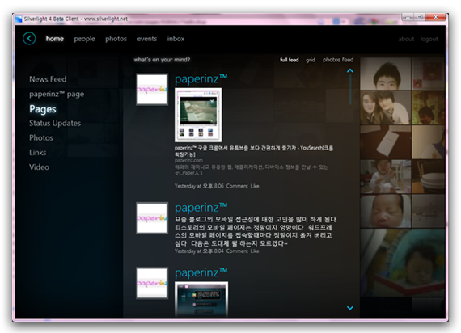
Task: Select Pages in sidebar
Action: click(x=43, y=109)
